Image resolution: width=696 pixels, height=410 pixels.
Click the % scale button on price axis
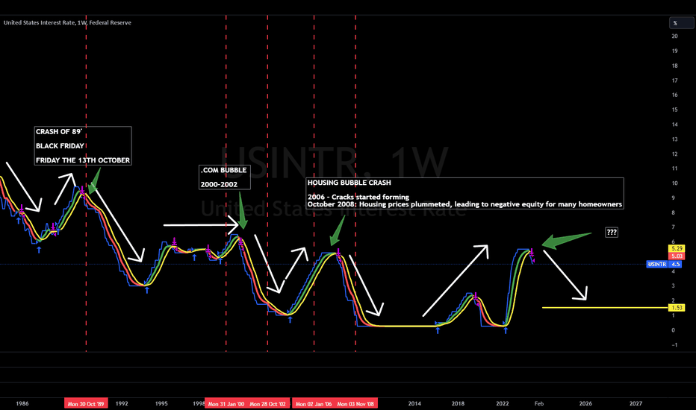click(681, 23)
